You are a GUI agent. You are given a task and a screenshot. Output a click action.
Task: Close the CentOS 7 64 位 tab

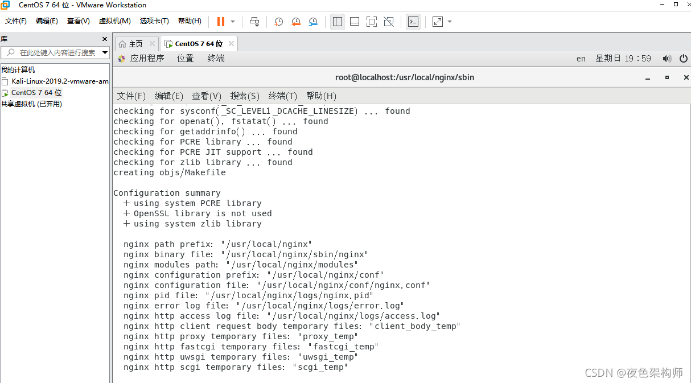(x=231, y=44)
